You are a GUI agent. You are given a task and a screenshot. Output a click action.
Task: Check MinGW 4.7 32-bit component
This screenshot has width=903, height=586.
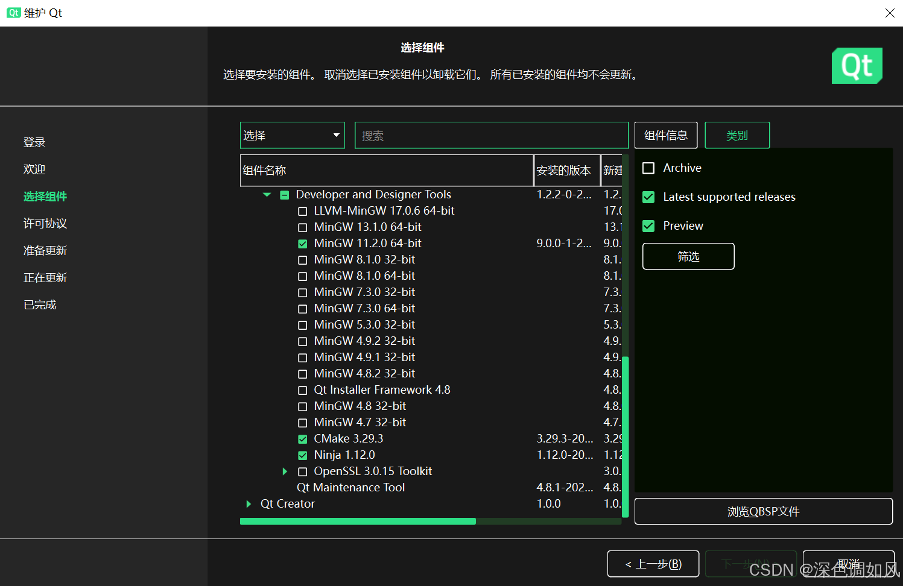pyautogui.click(x=303, y=423)
